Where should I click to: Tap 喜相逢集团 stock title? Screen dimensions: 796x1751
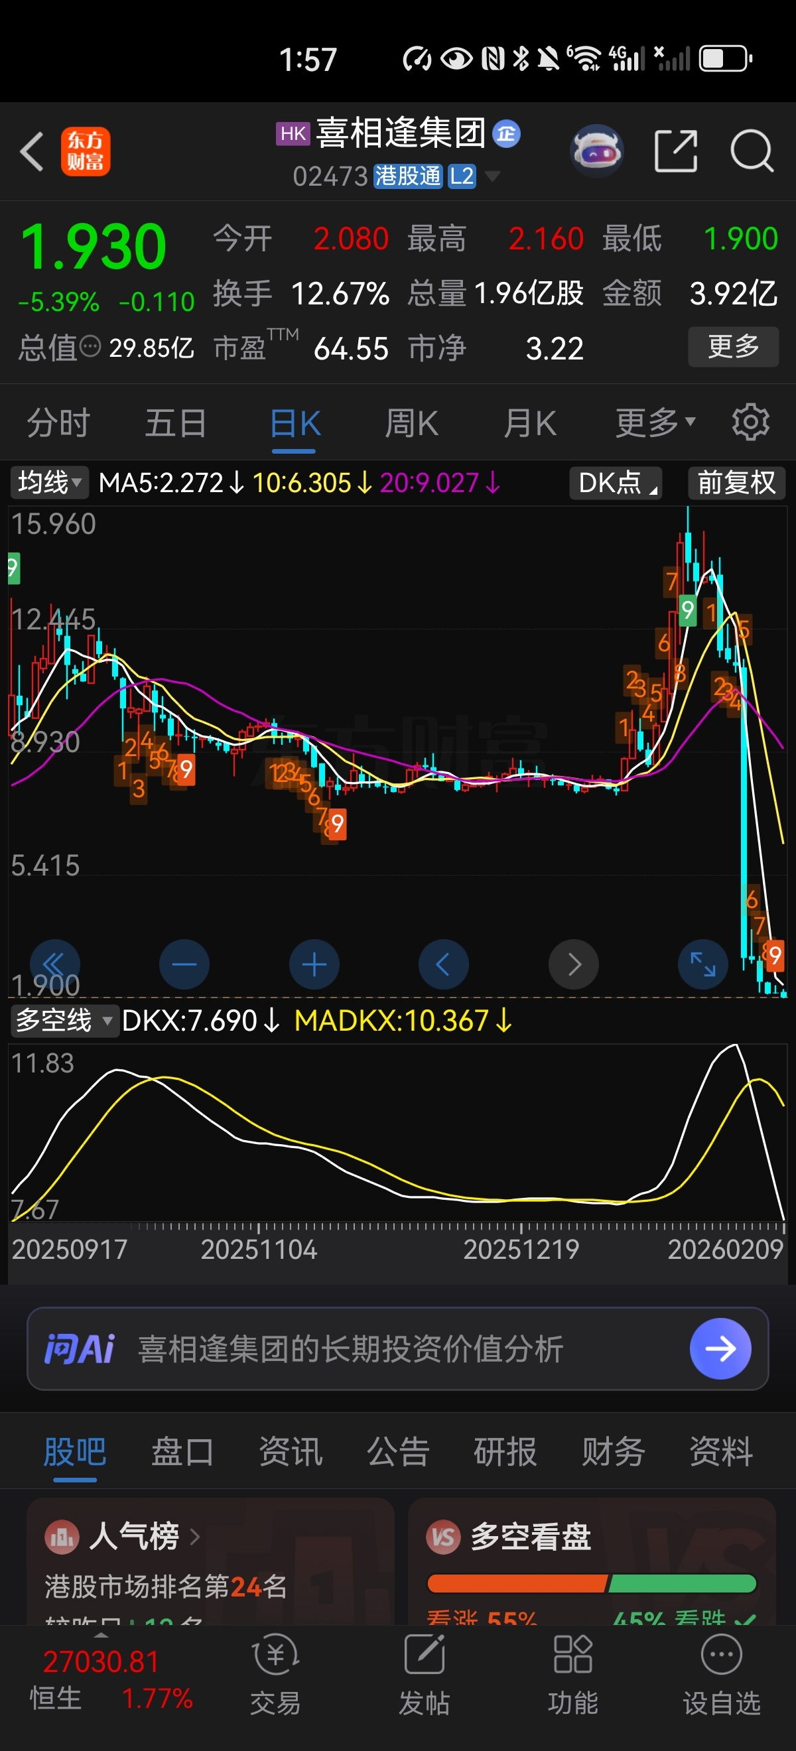(401, 133)
